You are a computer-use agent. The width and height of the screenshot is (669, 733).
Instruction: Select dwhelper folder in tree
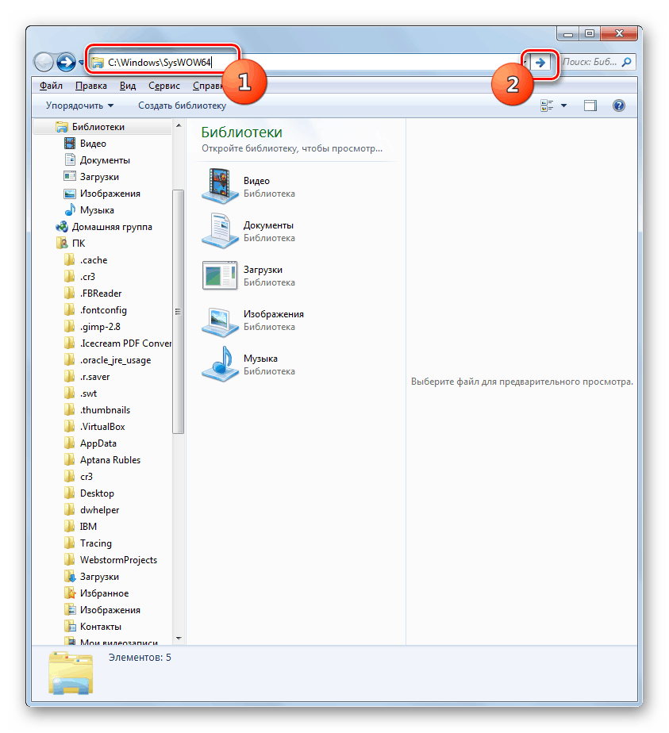[x=99, y=510]
